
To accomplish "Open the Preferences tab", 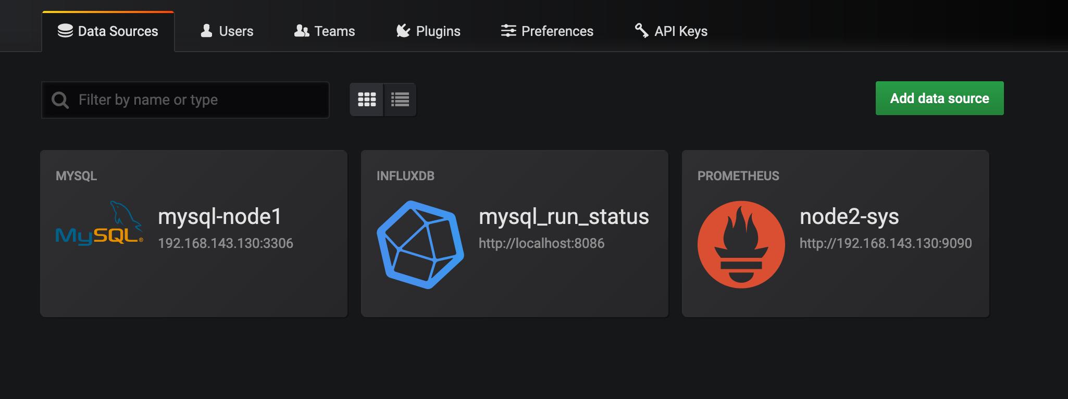I will coord(547,31).
